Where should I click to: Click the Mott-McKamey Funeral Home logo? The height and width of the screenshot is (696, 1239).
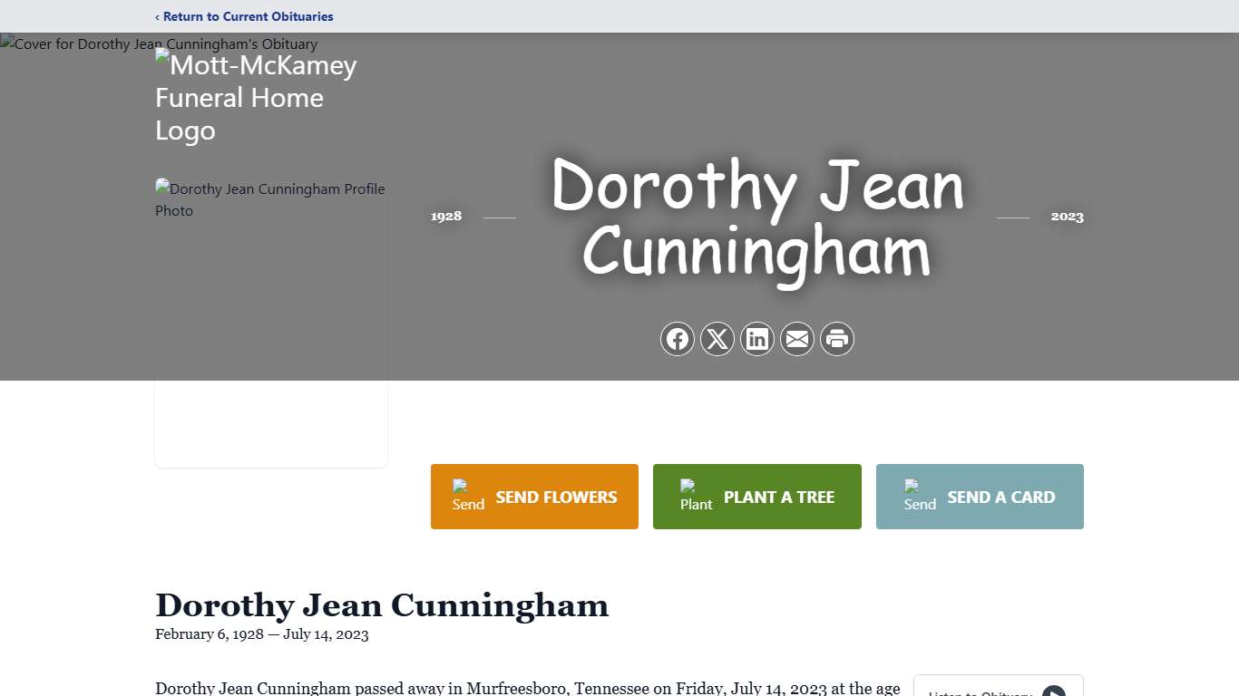[256, 97]
